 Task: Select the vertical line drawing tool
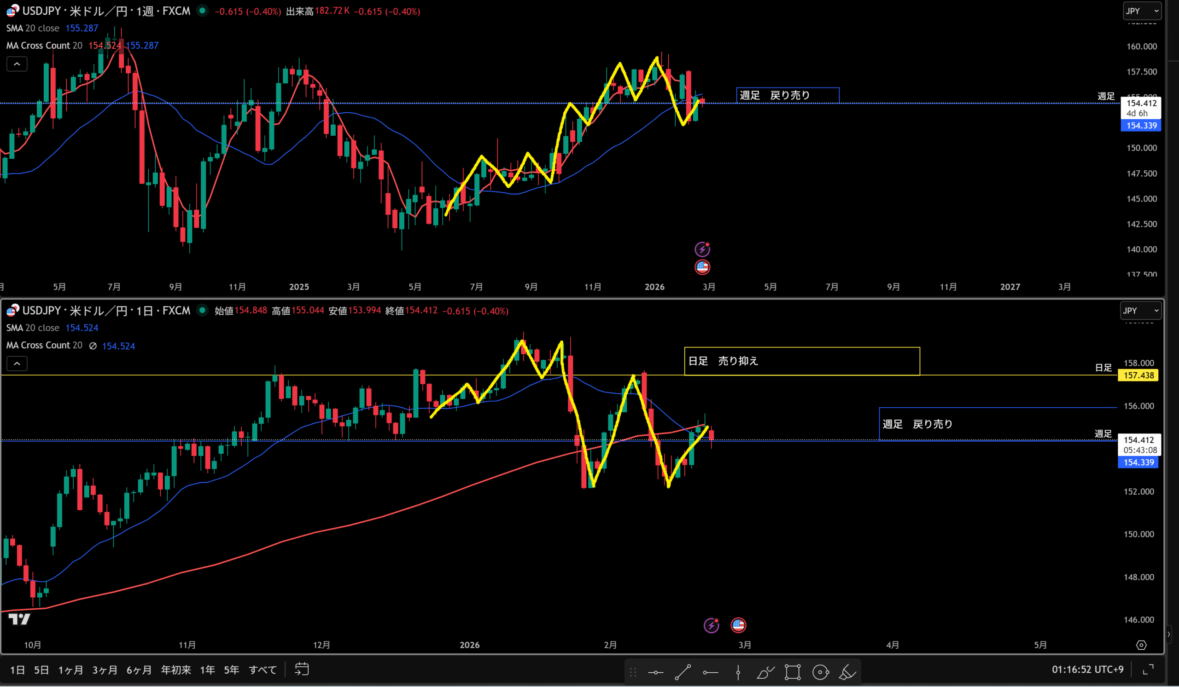(738, 673)
